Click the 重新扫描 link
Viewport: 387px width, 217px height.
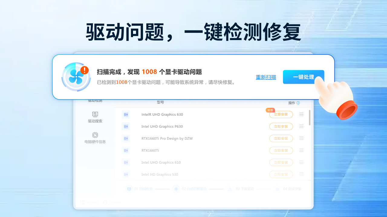point(266,77)
